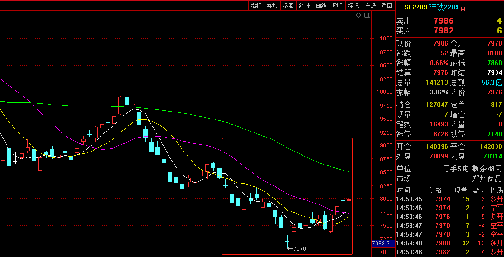Click the 叠加 overlay button
This screenshot has width=504, height=257.
pyautogui.click(x=272, y=6)
